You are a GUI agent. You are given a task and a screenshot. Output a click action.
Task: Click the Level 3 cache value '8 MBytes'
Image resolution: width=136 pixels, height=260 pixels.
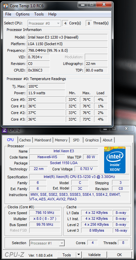tap(97, 230)
